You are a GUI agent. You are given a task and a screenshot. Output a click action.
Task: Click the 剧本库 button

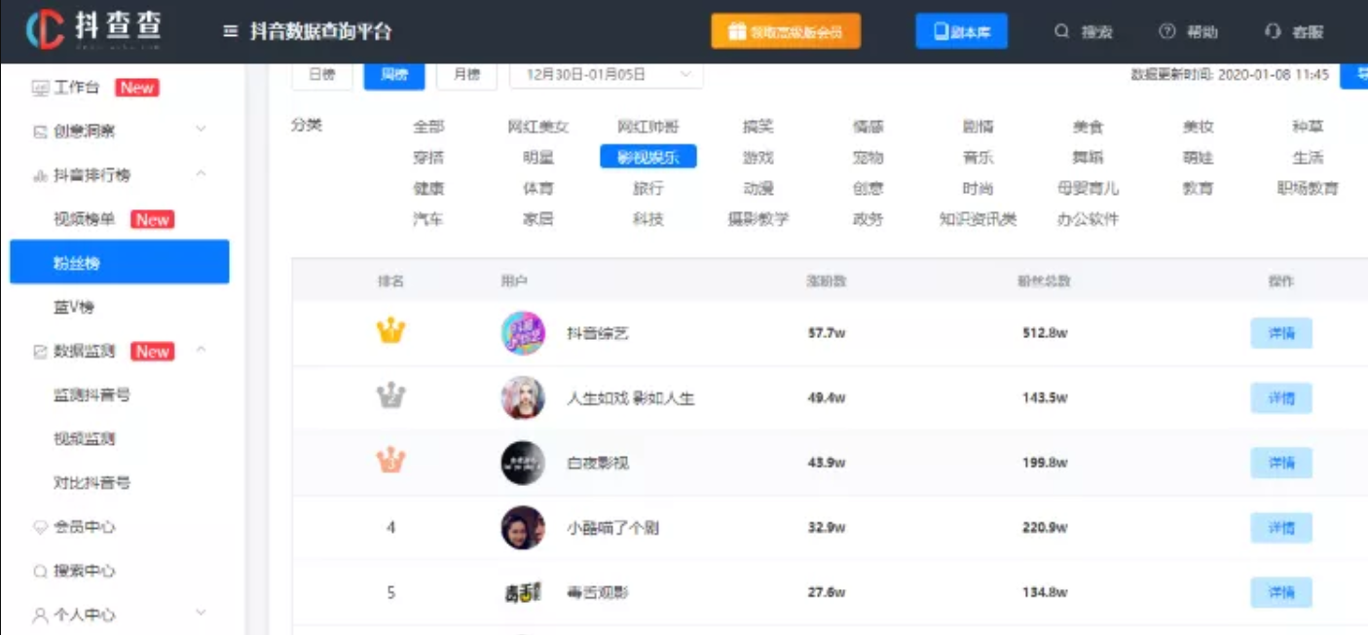(x=961, y=31)
